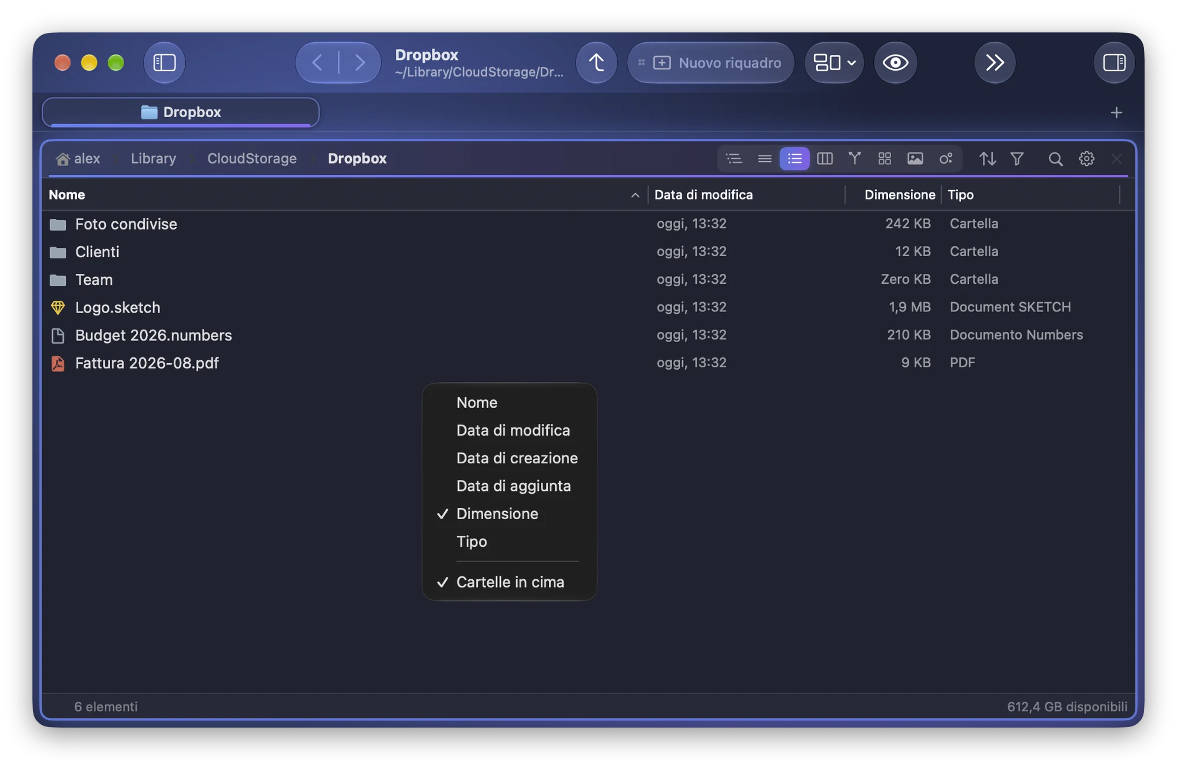Screen dimensions: 1177x760
Task: Open the last view mode icon
Action: [x=946, y=158]
